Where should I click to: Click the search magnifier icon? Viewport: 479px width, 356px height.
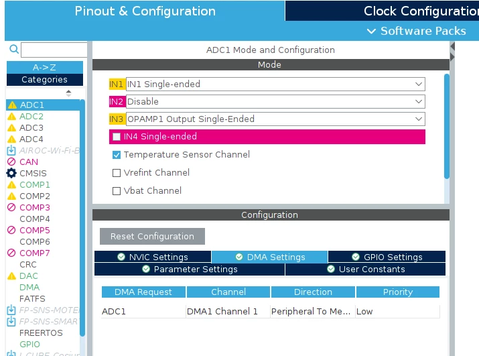[x=14, y=49]
